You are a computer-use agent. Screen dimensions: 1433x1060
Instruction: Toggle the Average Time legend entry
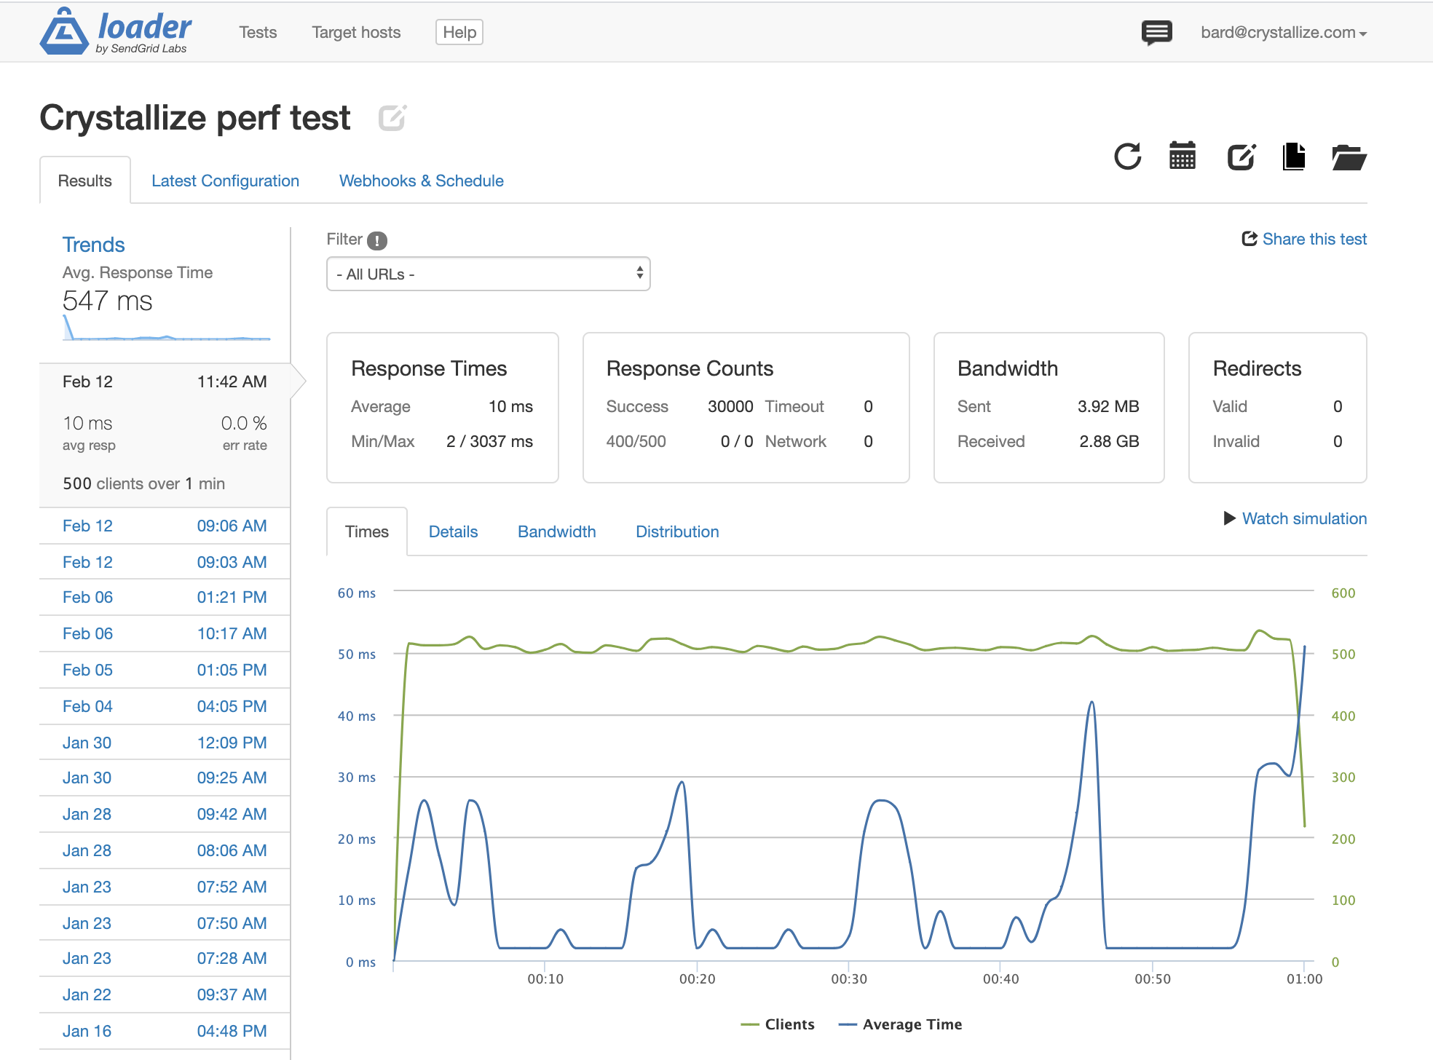click(901, 1024)
